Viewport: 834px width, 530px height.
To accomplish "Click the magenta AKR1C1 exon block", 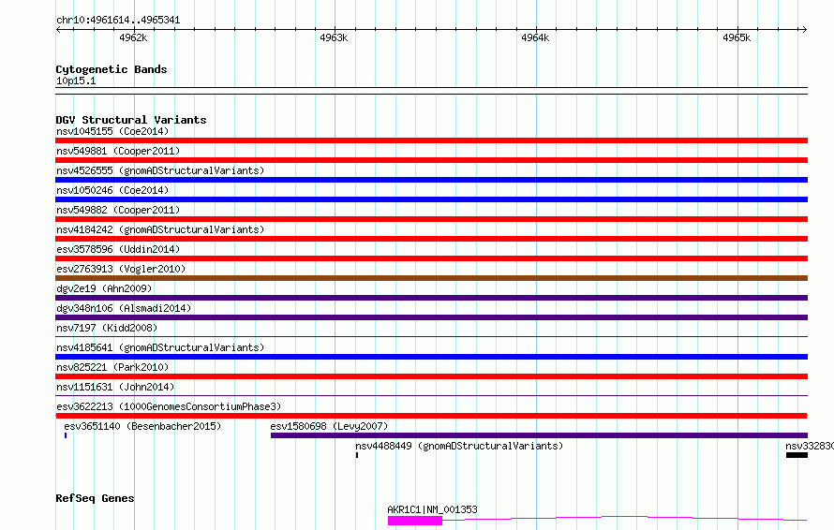I will (x=415, y=521).
